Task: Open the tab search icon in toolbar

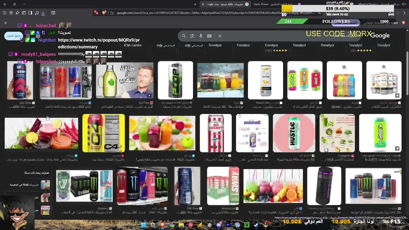Action: (53, 13)
